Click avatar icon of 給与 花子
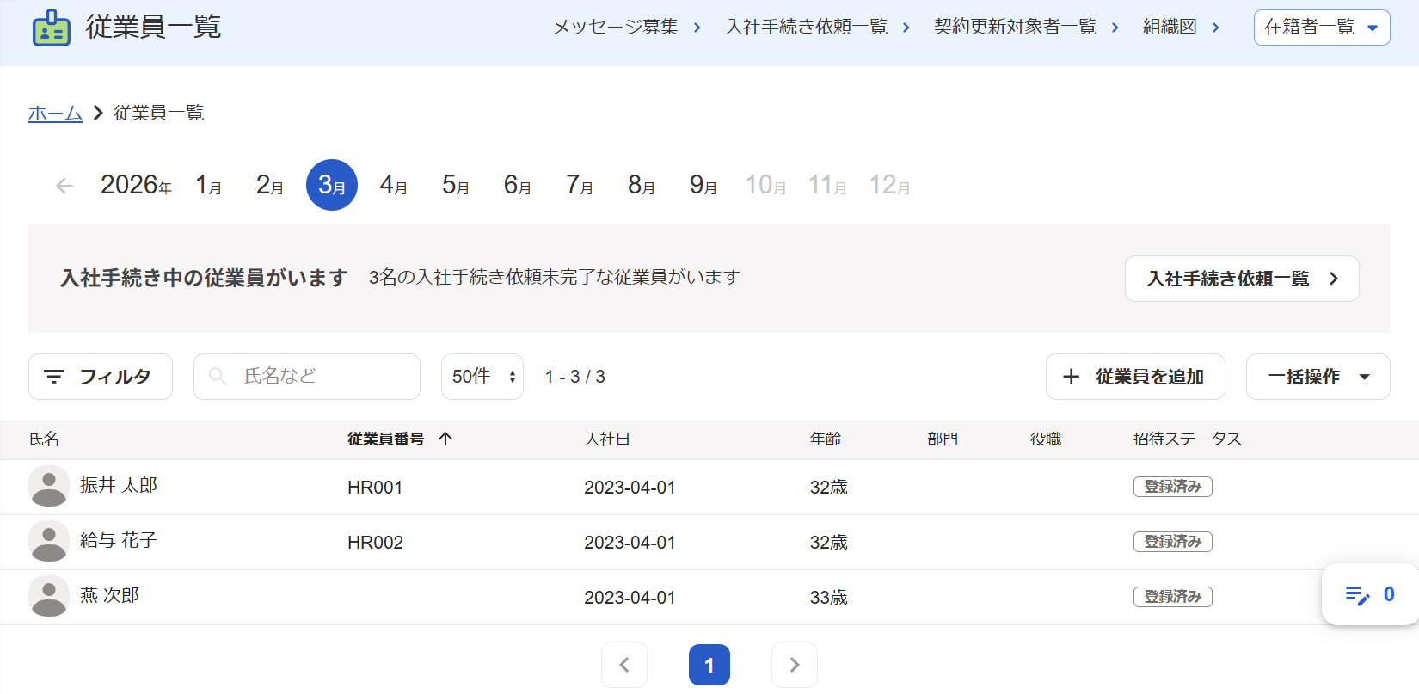 49,542
